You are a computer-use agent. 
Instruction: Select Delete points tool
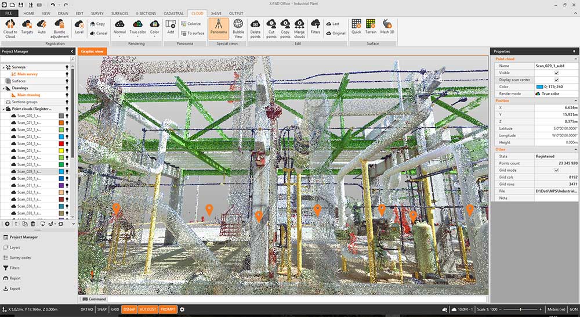(255, 29)
